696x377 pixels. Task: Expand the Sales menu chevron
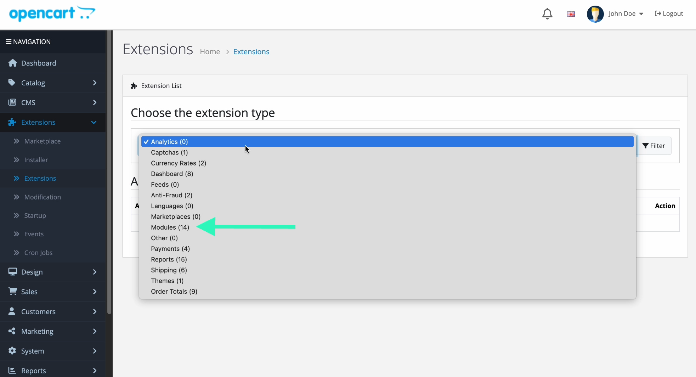pos(95,292)
